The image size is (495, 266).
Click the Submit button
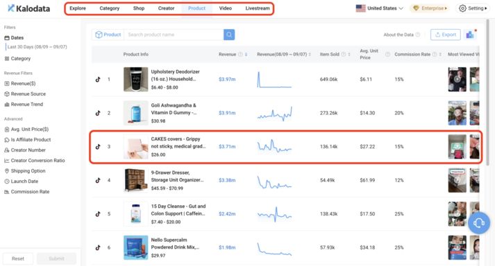pyautogui.click(x=56, y=258)
